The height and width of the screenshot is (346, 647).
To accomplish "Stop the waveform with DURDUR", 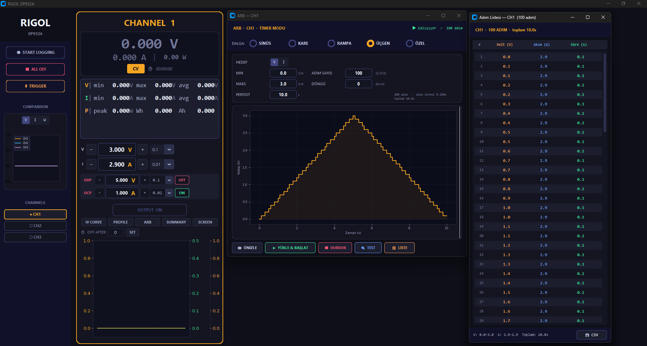I will click(335, 248).
